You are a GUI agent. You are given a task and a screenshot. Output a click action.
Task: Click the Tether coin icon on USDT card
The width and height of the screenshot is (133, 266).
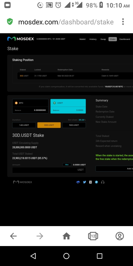[x=55, y=103]
